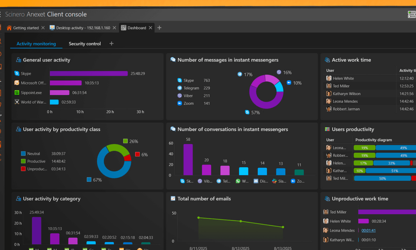Click the Viber icon under conversations chart
Screen dimensions: 416x250
(x=200, y=181)
